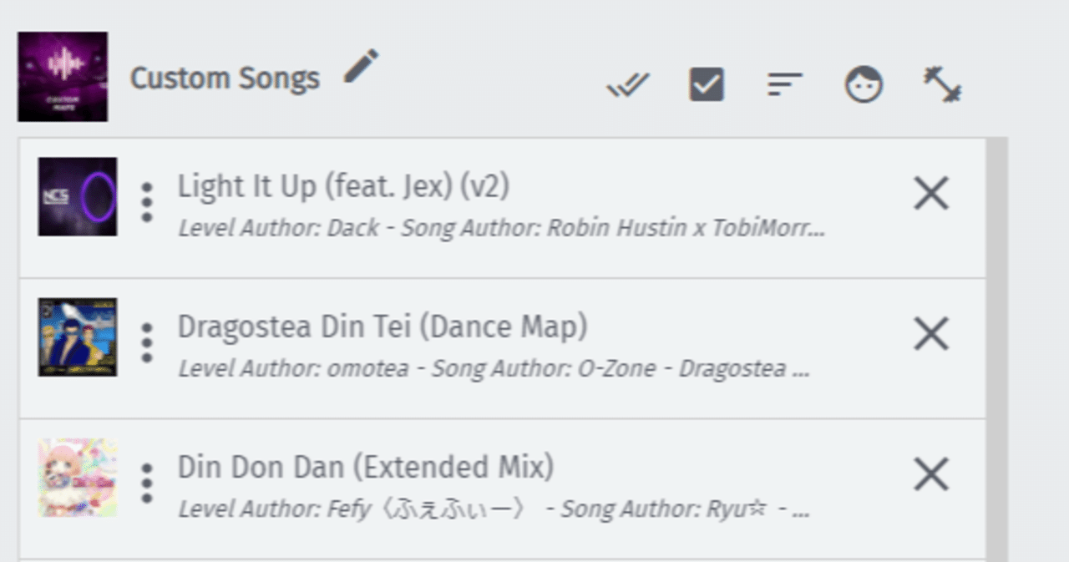Screen dimensions: 1069x562
Task: Select the Dragostea Din Tei (Dance Map) title
Action: click(383, 327)
